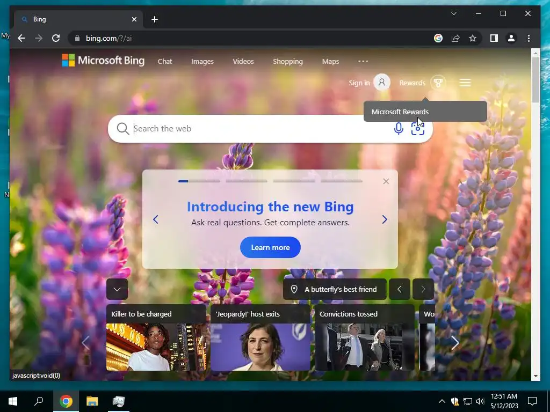Click the Rewards trophy icon
Viewport: 550px width, 412px height.
pyautogui.click(x=438, y=83)
